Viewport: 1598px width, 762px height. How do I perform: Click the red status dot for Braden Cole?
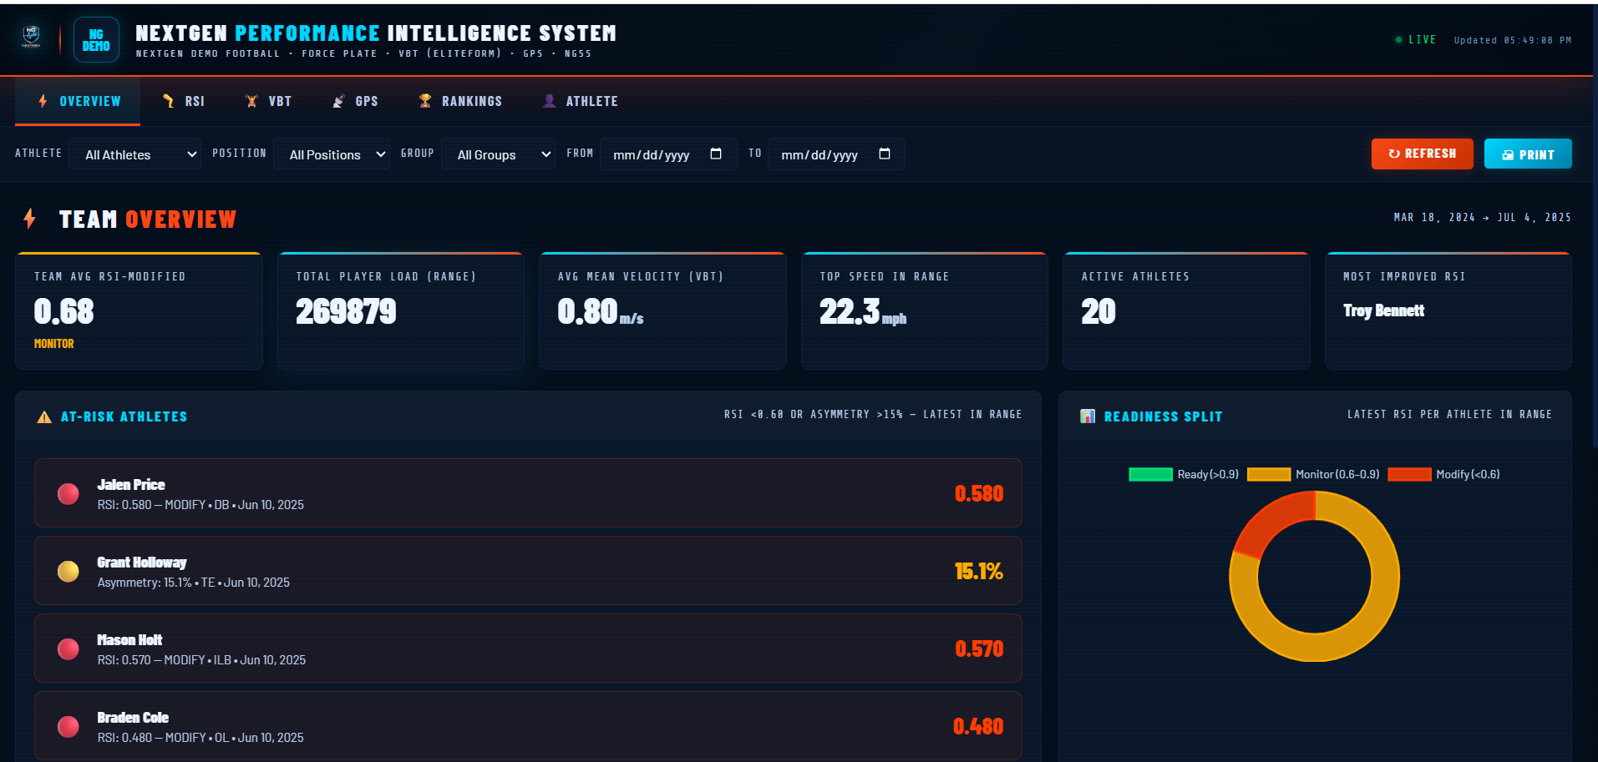tap(68, 727)
